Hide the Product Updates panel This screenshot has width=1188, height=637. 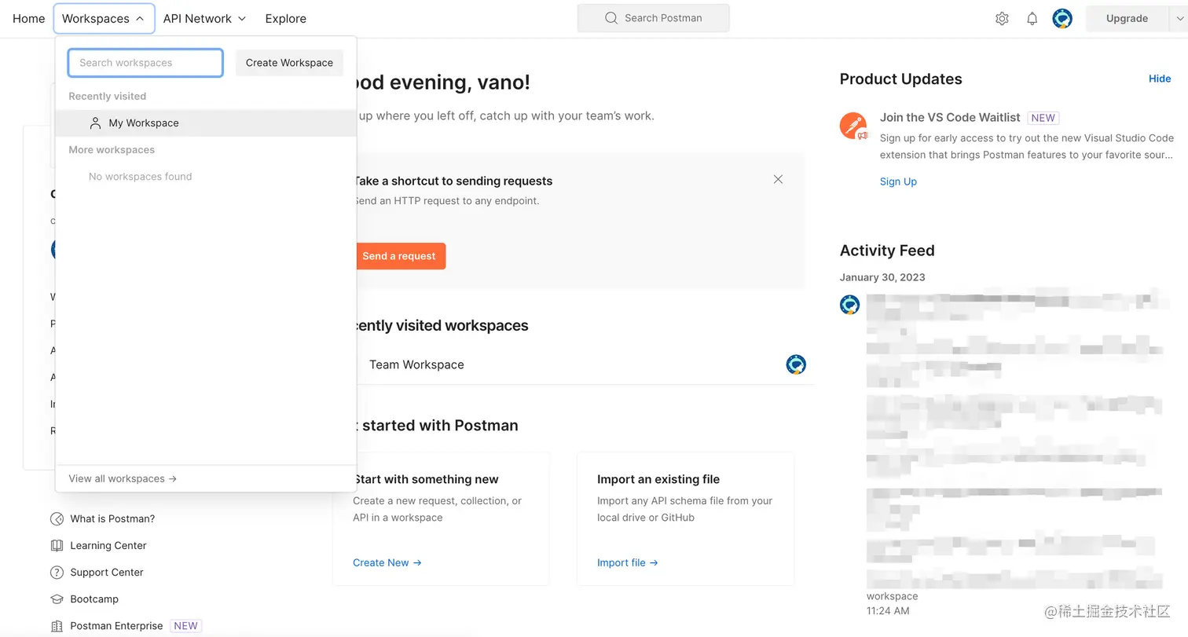point(1160,79)
